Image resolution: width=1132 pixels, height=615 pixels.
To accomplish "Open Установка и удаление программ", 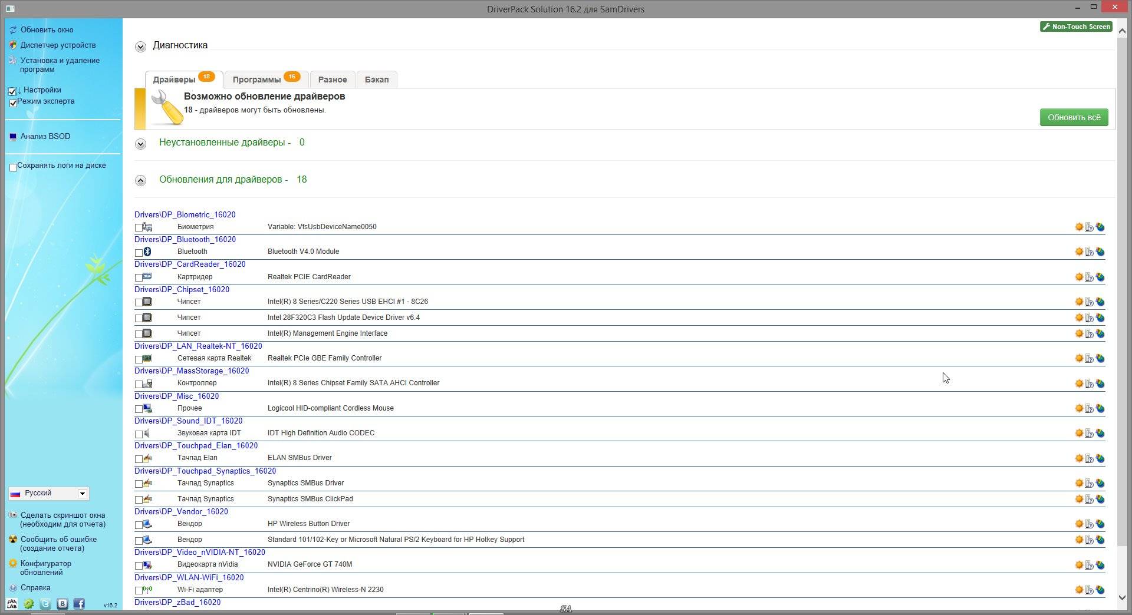I will [x=60, y=65].
